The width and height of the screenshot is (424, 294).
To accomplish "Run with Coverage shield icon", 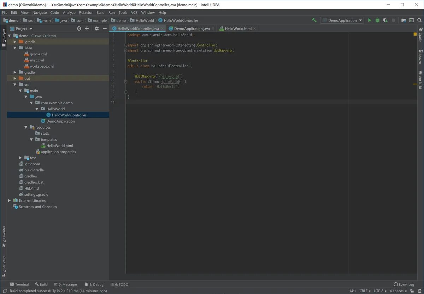I will (385, 20).
